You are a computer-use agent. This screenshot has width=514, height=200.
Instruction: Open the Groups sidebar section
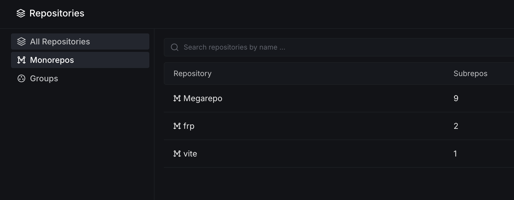[x=44, y=78]
